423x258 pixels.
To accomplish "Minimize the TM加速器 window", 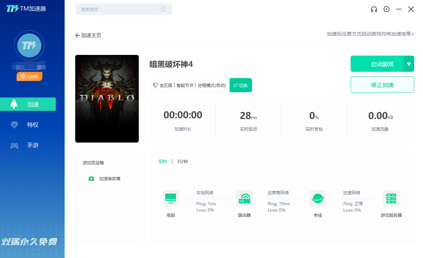I will pos(399,9).
